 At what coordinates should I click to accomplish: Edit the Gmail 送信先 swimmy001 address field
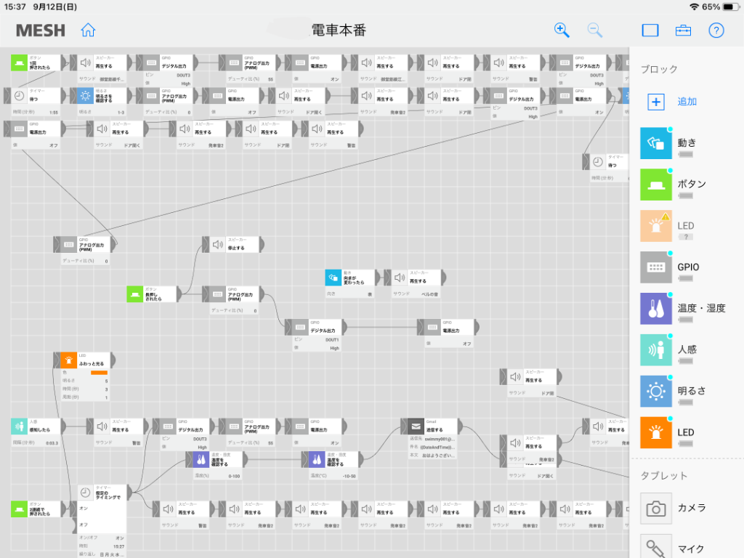(x=433, y=439)
